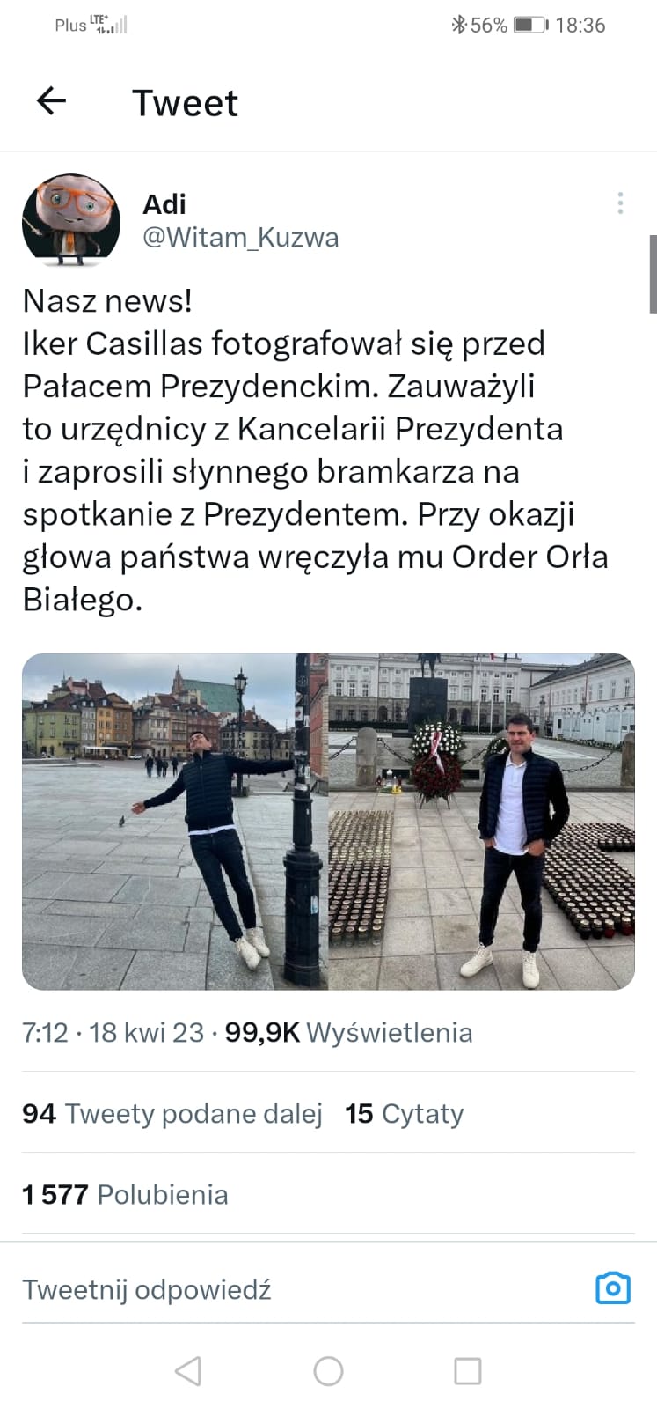Tap the Tweetnij odpowiedź reply field
Screen dimensions: 657x1409
[299, 1289]
